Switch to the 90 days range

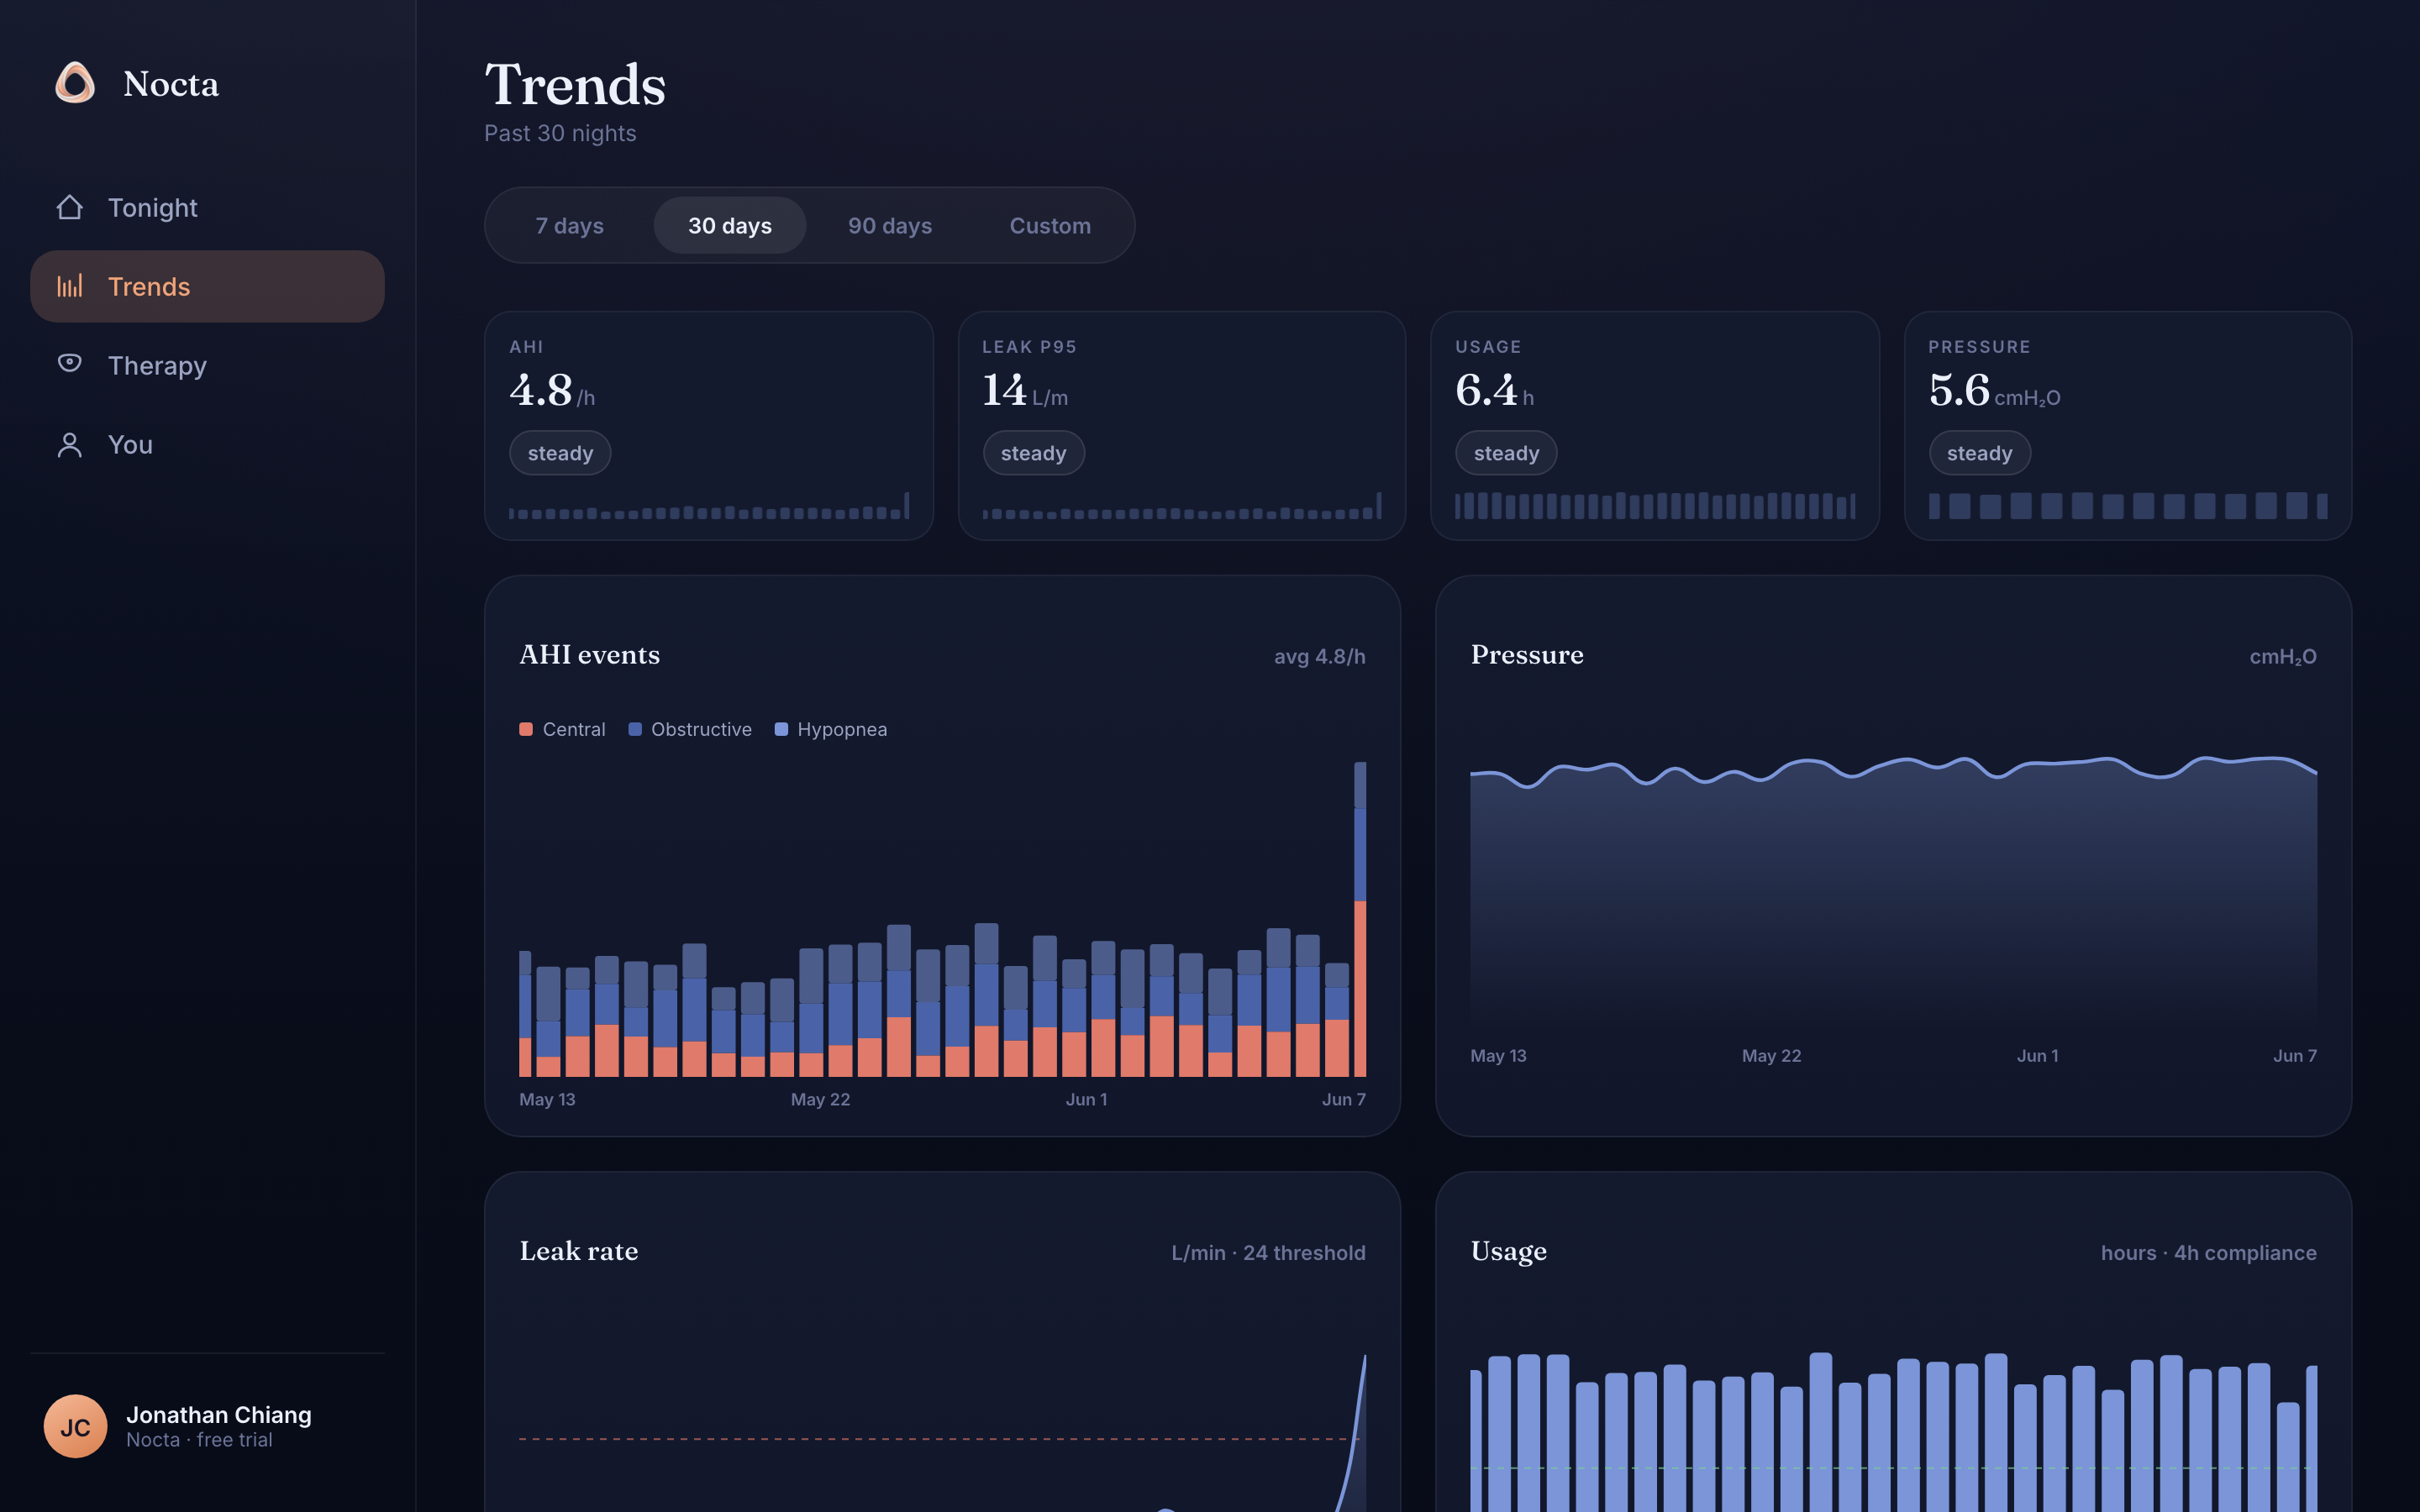click(x=890, y=225)
